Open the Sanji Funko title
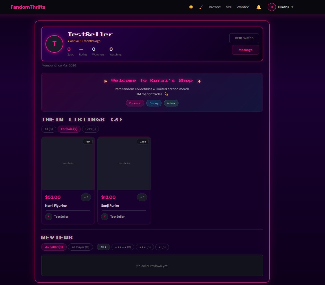 pyautogui.click(x=110, y=206)
